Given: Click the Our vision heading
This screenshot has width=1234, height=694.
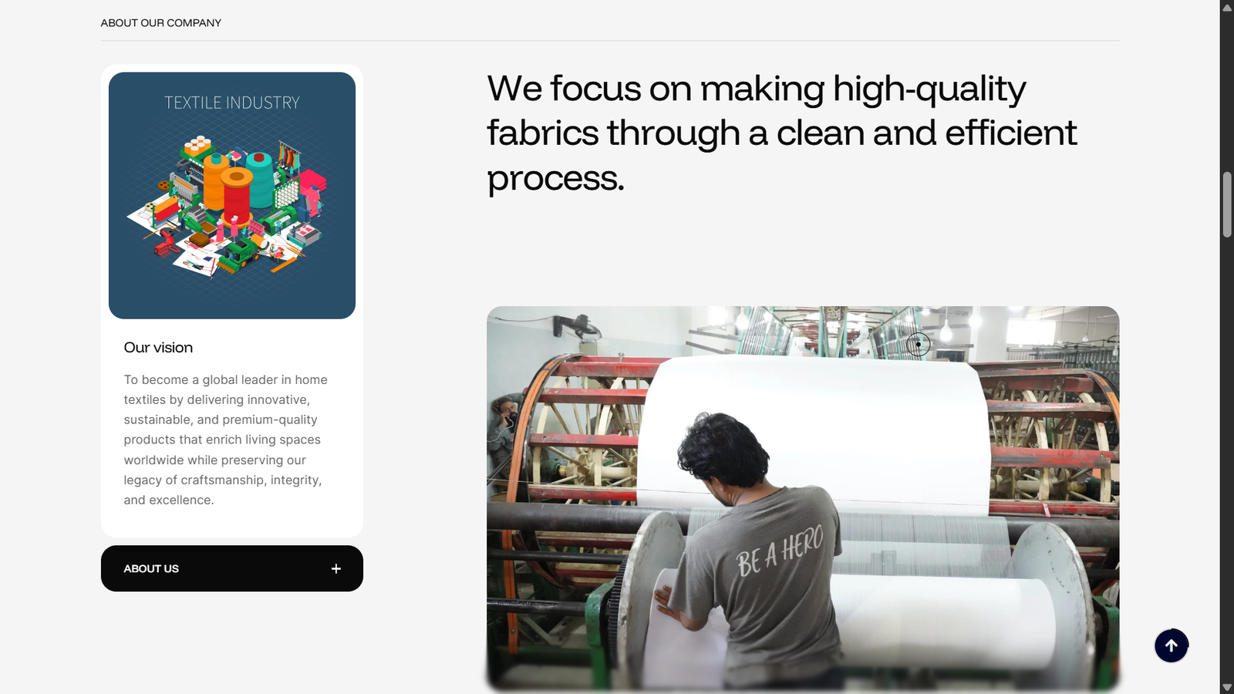Looking at the screenshot, I should coord(158,348).
